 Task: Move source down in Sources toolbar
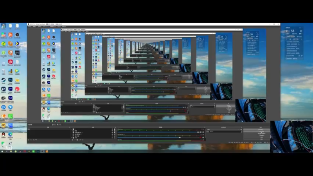(x=83, y=140)
